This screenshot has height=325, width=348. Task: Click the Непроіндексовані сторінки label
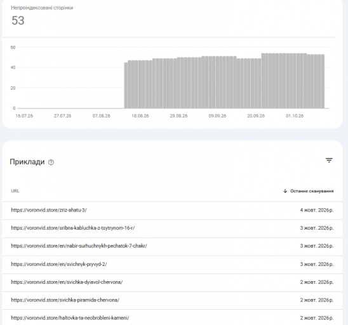pos(42,8)
